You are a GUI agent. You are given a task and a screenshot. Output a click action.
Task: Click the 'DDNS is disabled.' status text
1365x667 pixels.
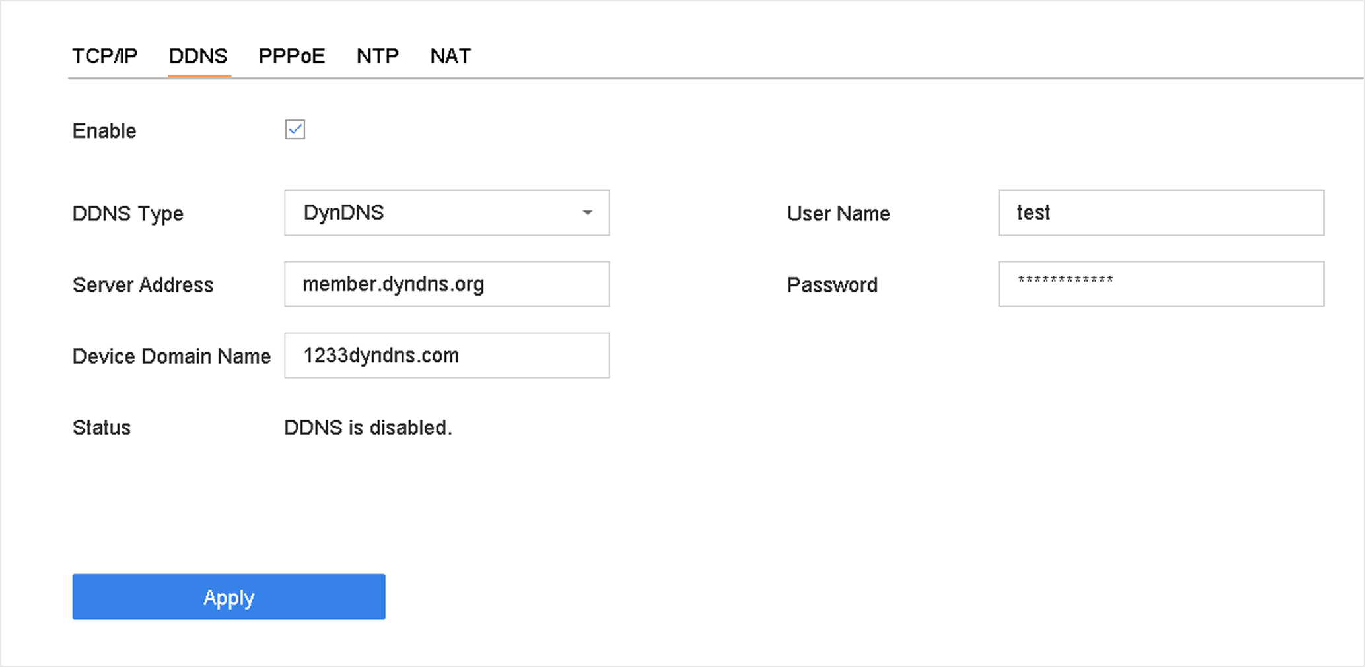point(368,428)
